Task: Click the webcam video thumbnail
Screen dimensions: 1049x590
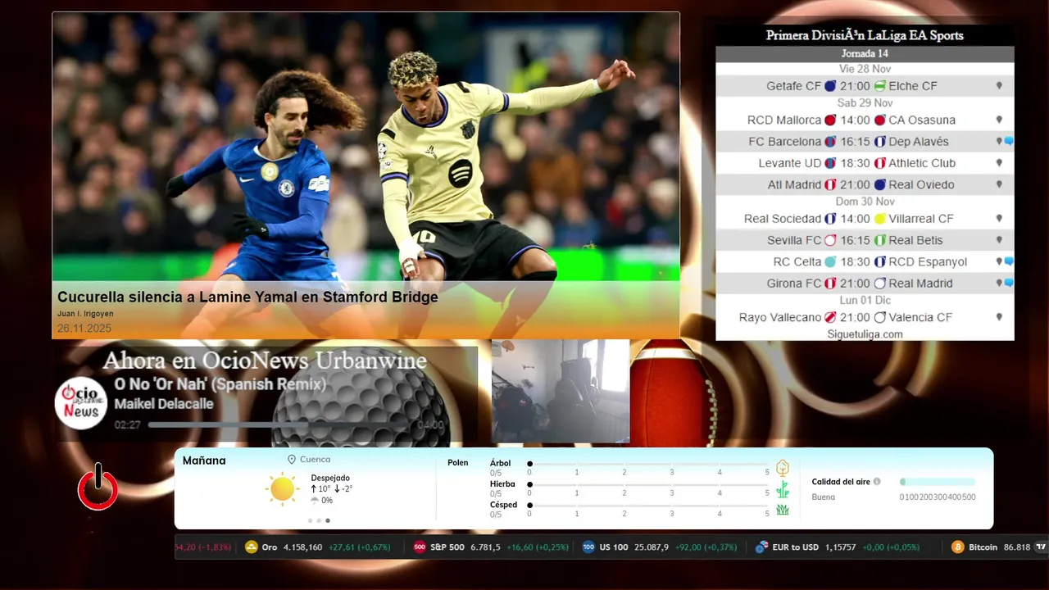Action: coord(561,392)
